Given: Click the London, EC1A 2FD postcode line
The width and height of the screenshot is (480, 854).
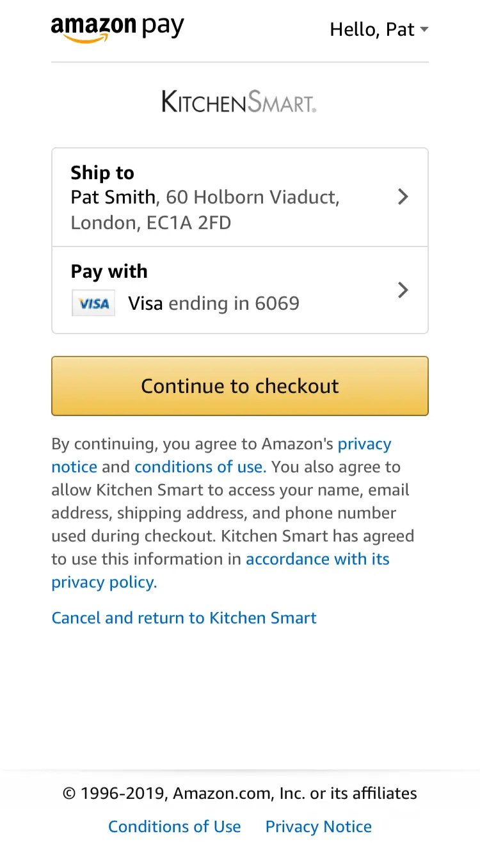Looking at the screenshot, I should pos(150,223).
